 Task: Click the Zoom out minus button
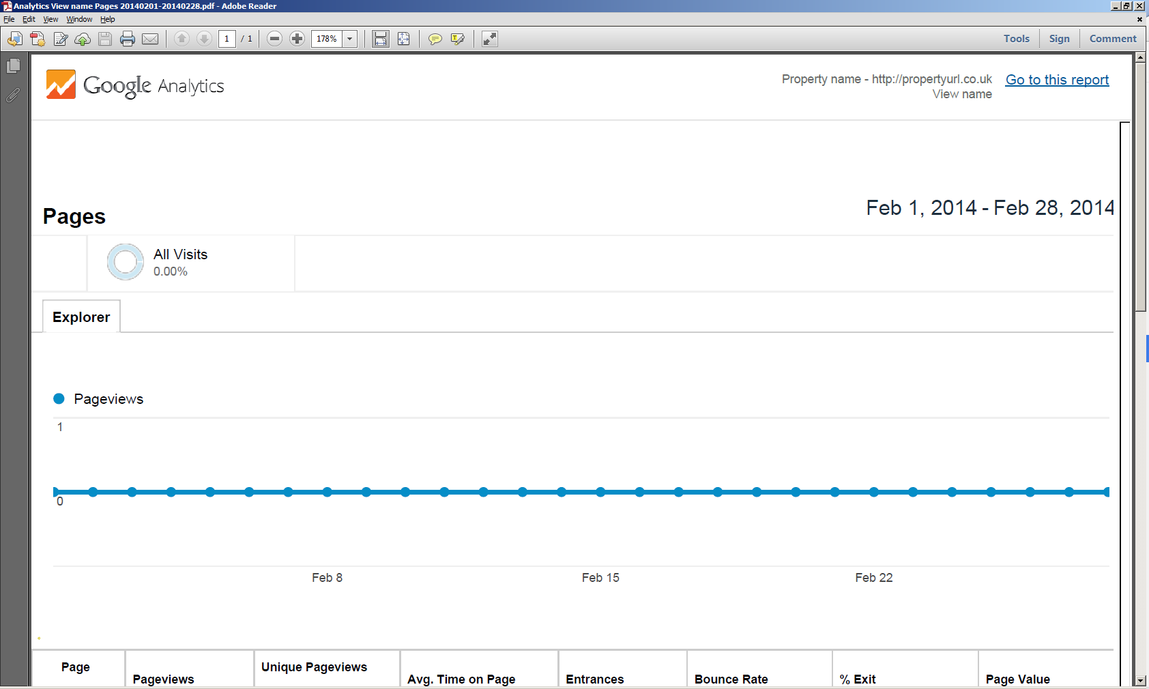274,39
